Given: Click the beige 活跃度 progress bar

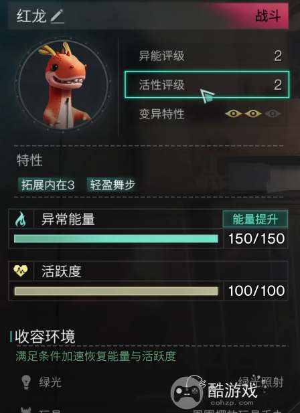Looking at the screenshot, I should coord(116,291).
